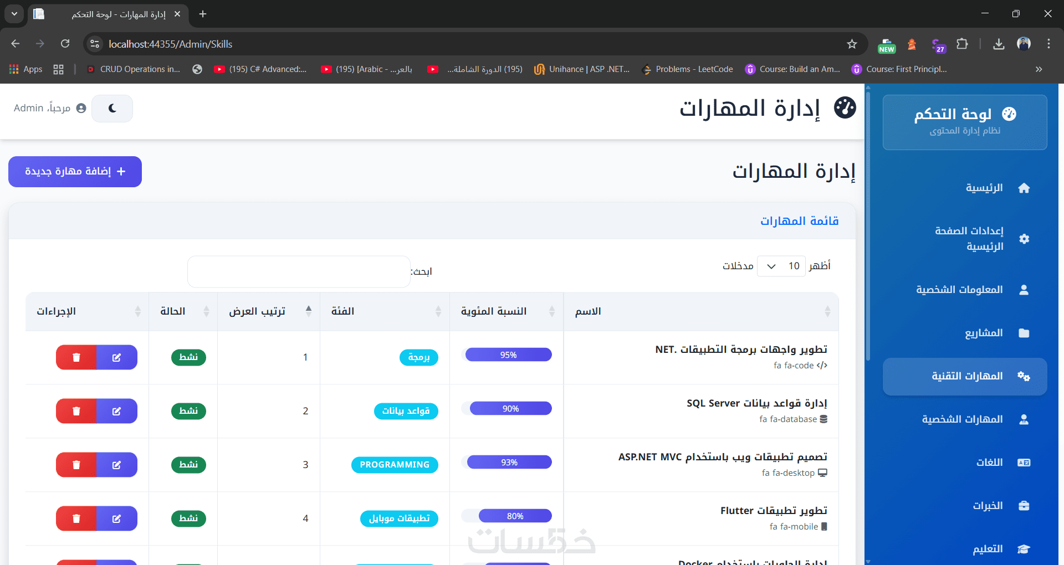Viewport: 1064px width, 565px height.
Task: Open the extension with the NEW badge
Action: (887, 44)
